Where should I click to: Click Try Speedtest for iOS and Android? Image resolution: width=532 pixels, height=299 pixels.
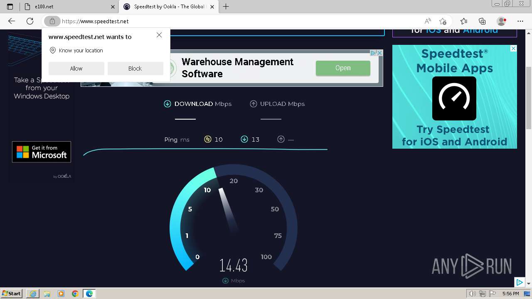pyautogui.click(x=454, y=135)
